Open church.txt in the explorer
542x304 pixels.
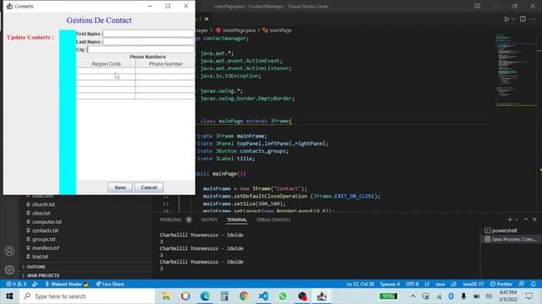(x=43, y=204)
